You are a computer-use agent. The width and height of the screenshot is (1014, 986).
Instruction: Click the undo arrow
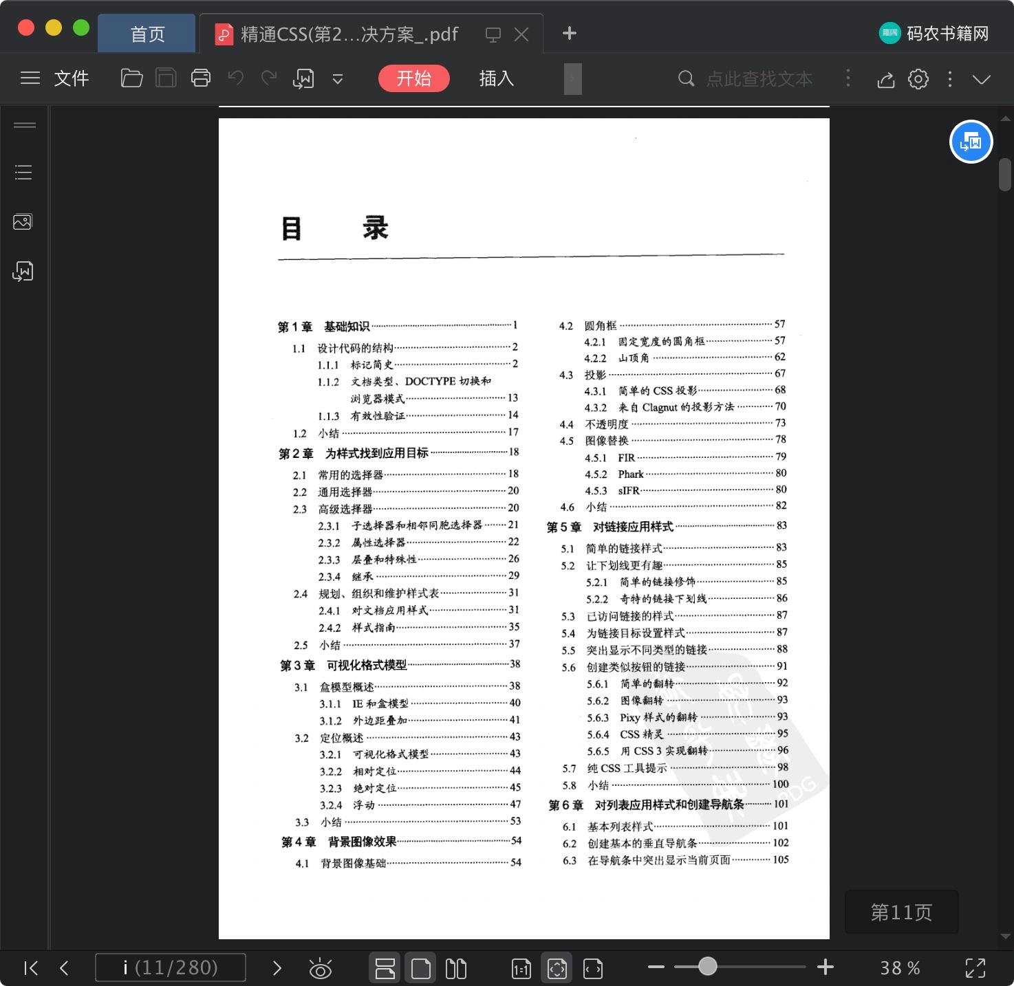tap(236, 78)
